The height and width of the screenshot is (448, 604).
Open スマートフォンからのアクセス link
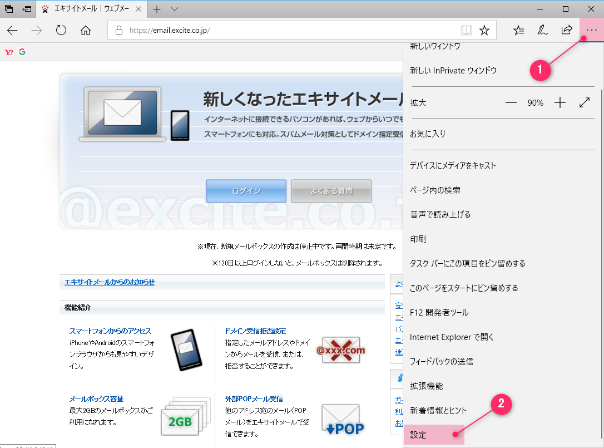pos(110,331)
